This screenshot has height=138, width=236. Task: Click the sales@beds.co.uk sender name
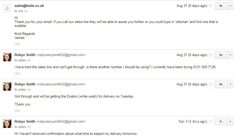(x=29, y=6)
